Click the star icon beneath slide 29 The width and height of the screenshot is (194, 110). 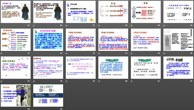(x=132, y=25)
